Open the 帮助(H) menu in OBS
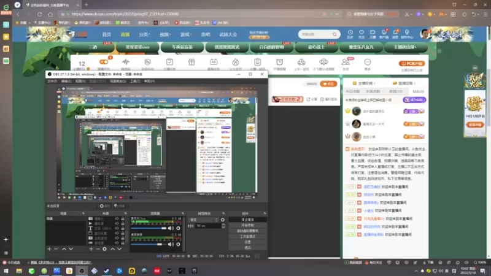The image size is (491, 276). pyautogui.click(x=149, y=81)
